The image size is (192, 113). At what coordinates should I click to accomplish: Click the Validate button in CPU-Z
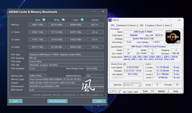pyautogui.click(x=161, y=91)
